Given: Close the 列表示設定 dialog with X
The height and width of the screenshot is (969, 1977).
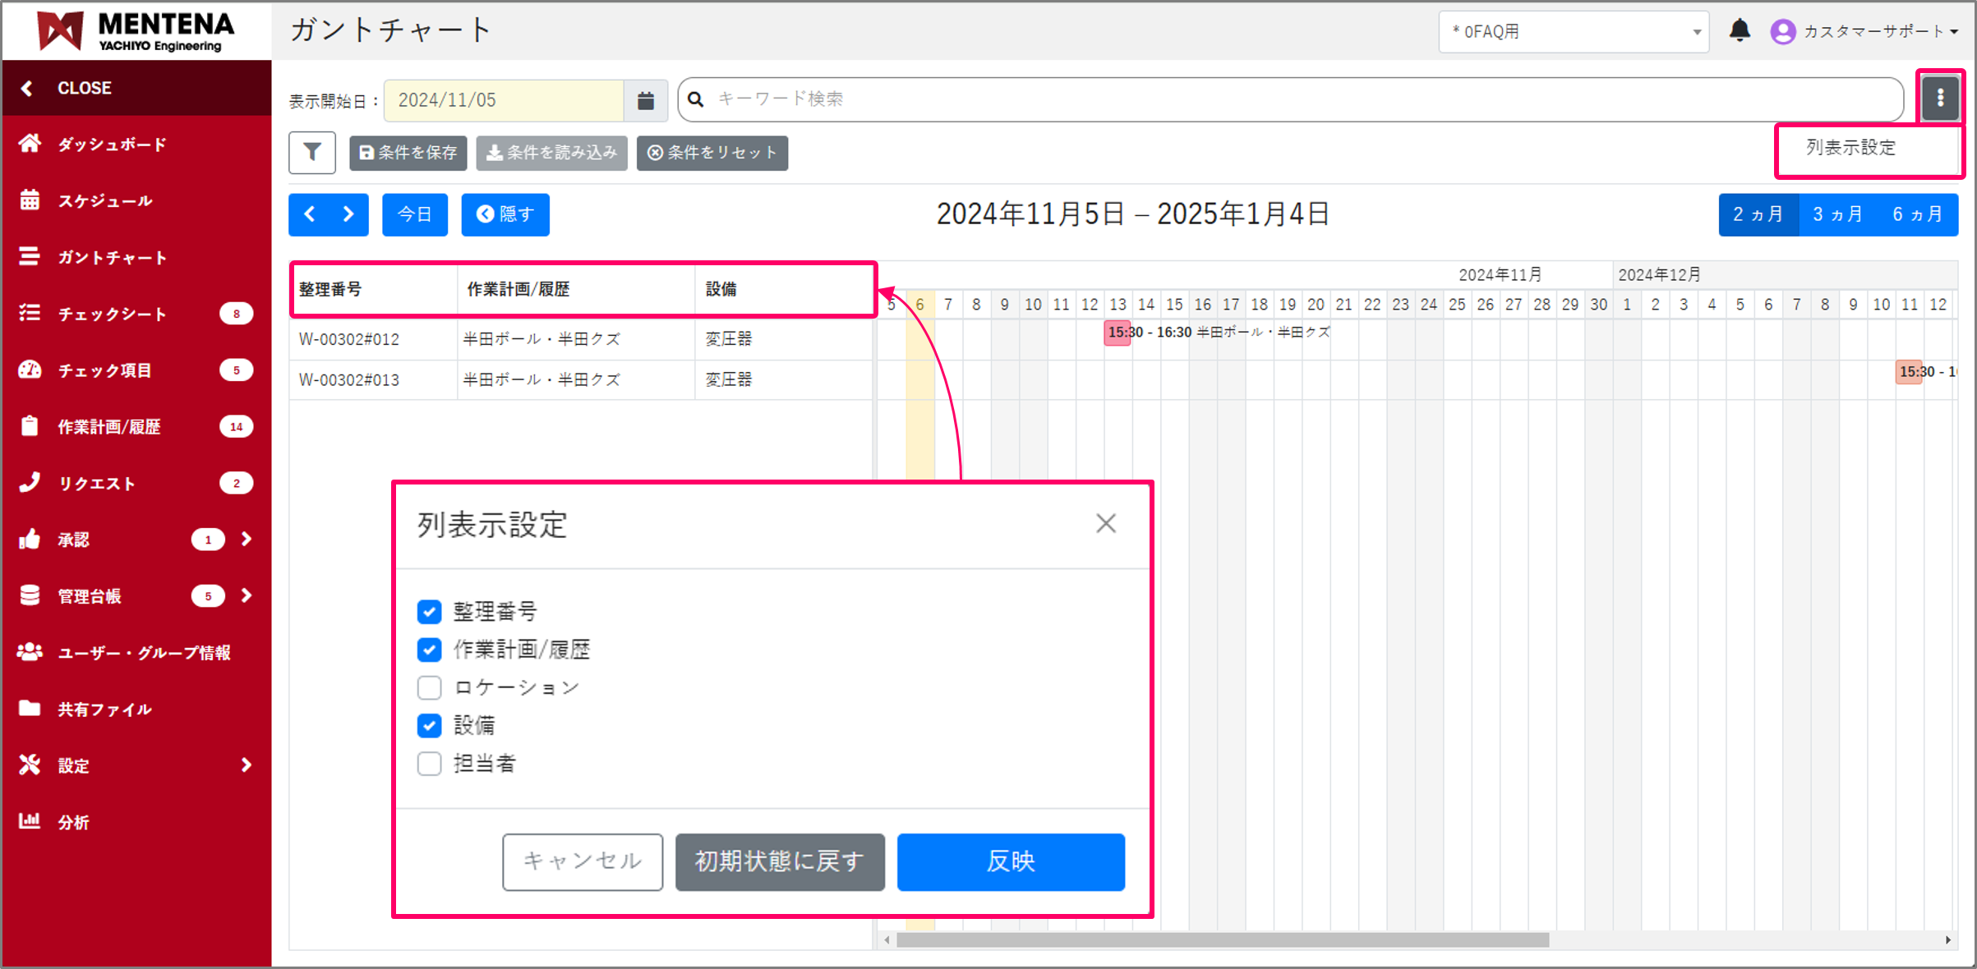Looking at the screenshot, I should coord(1105,524).
